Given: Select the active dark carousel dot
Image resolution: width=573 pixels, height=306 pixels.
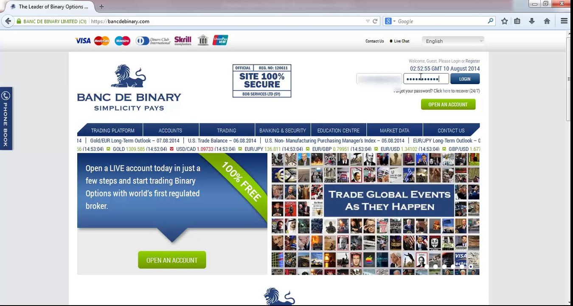Looking at the screenshot, I should (471, 266).
